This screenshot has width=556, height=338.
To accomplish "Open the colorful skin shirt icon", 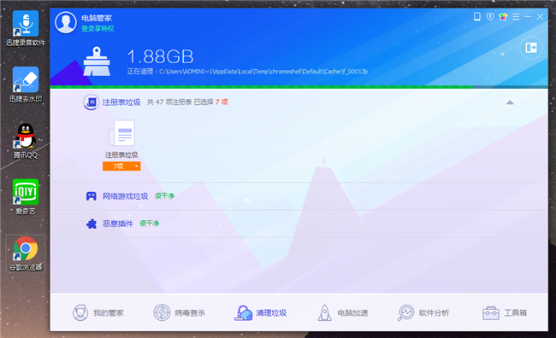I will (503, 16).
